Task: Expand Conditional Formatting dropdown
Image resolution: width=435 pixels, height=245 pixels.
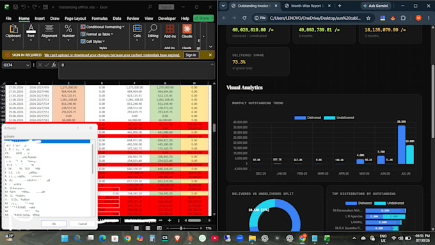Action: [102, 27]
